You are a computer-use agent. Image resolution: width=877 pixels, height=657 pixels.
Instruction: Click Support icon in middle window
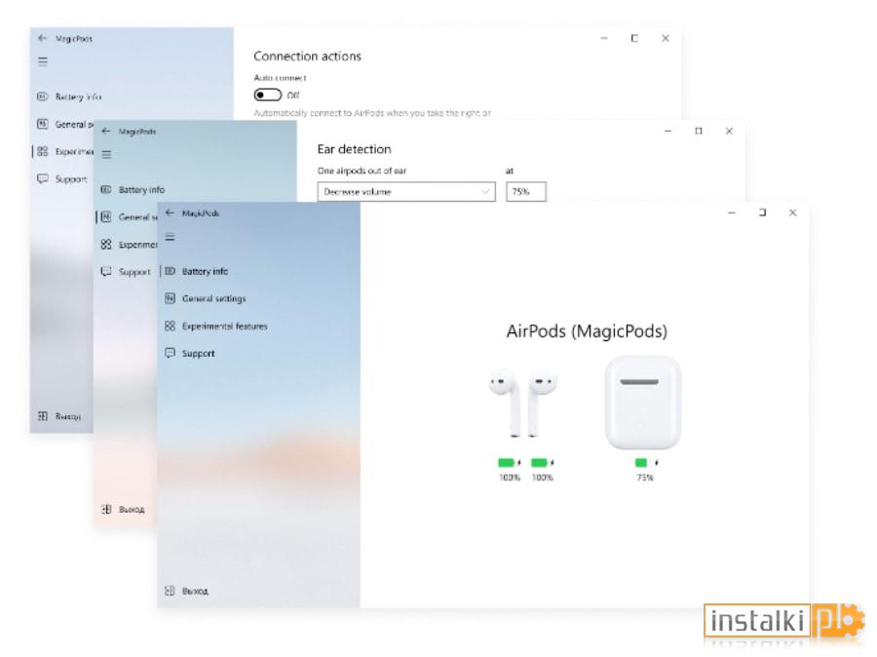coord(106,271)
